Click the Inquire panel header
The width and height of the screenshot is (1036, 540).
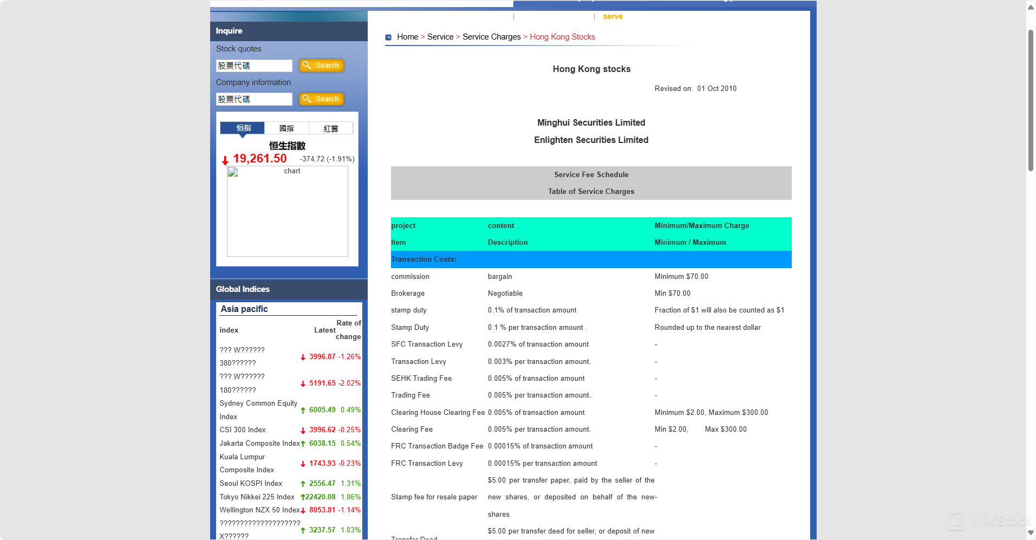[289, 31]
